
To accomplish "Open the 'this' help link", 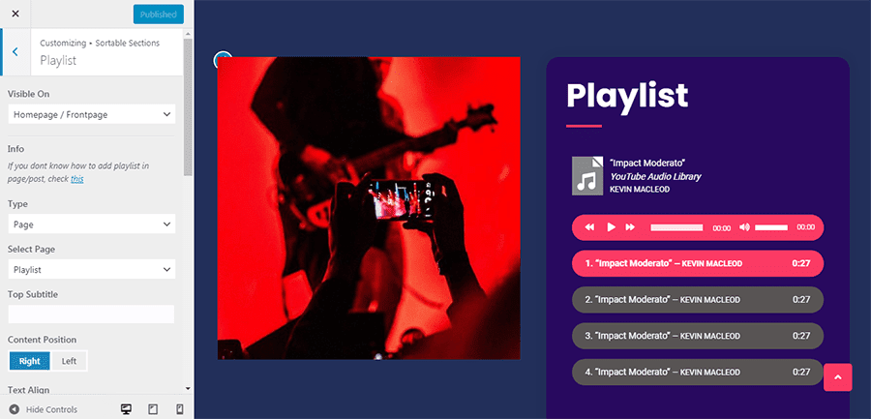I will [x=77, y=179].
